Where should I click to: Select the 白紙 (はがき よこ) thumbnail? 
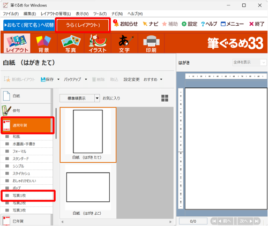[x=88, y=190]
